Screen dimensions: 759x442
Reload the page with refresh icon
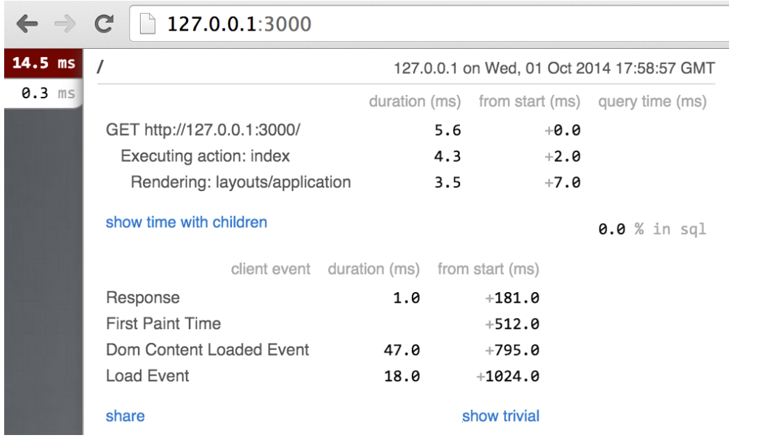tap(104, 24)
